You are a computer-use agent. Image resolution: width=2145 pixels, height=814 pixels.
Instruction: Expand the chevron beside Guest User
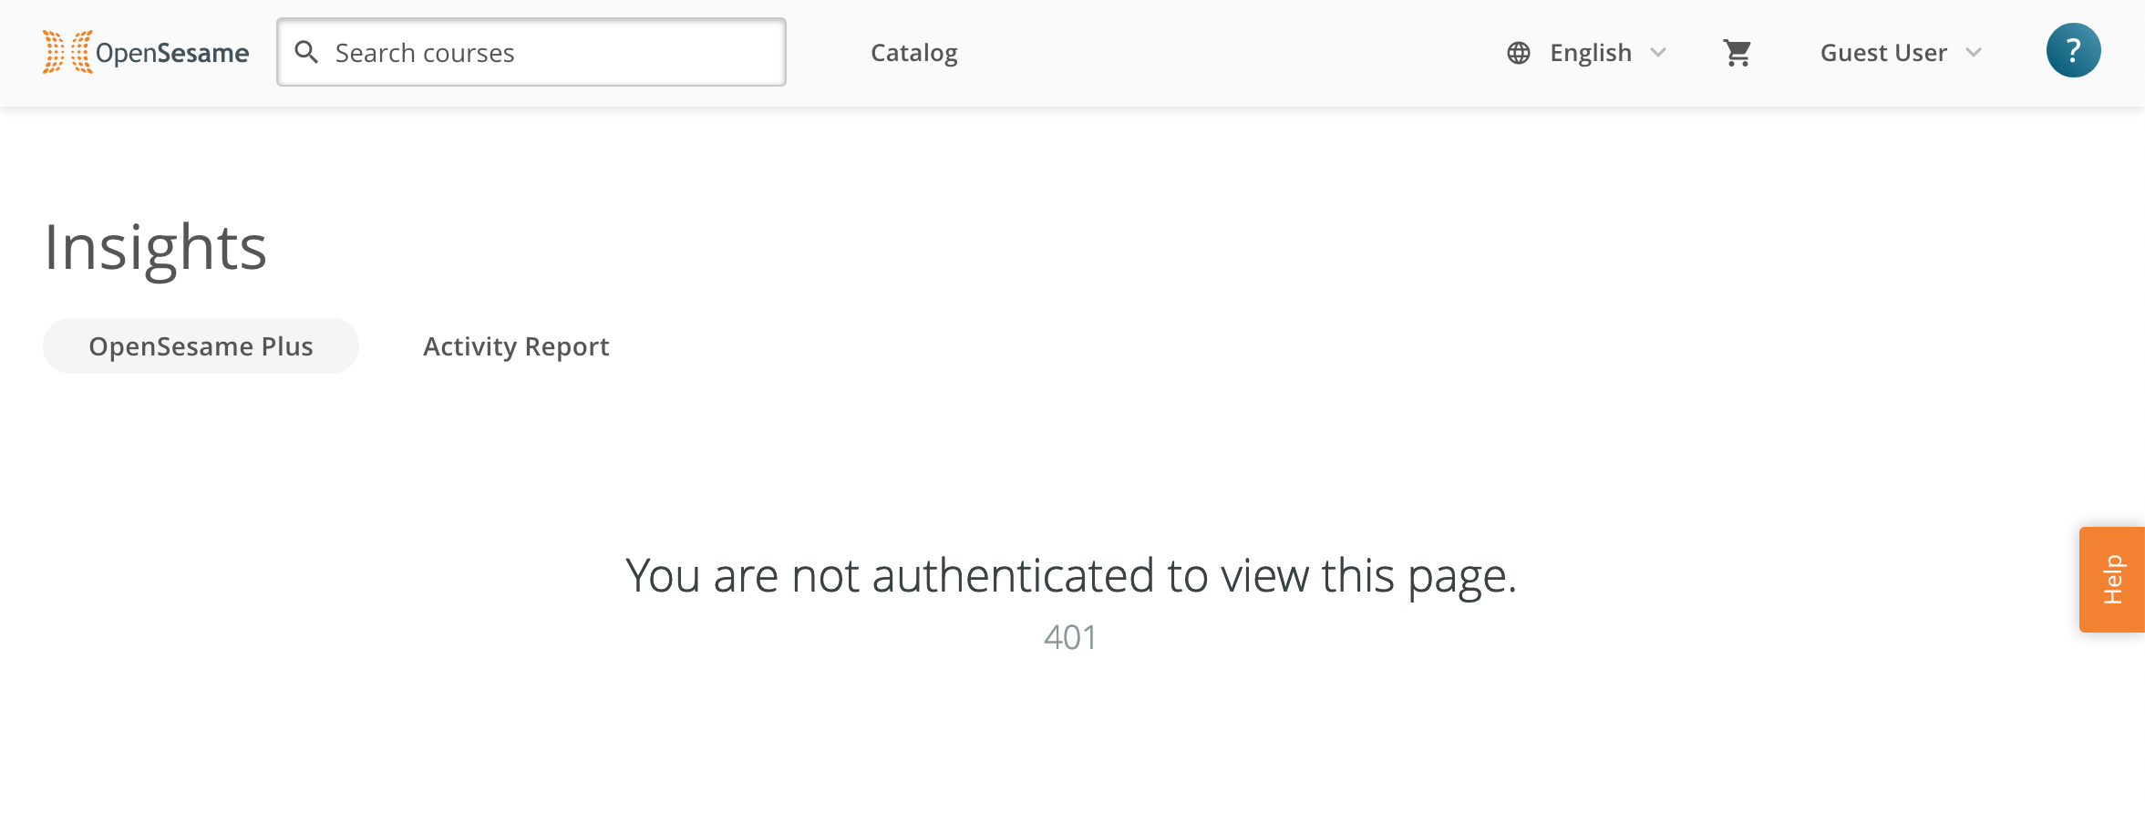pyautogui.click(x=1974, y=53)
